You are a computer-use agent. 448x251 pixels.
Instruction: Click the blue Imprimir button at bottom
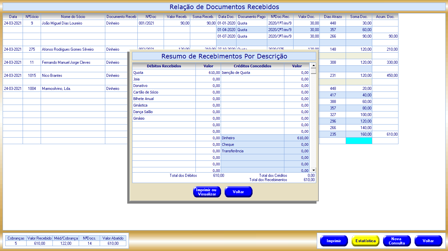(334, 241)
